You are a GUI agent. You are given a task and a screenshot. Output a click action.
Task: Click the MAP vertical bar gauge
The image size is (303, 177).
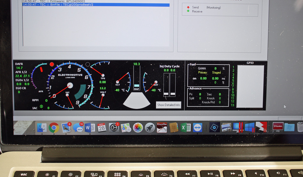[x=136, y=78]
